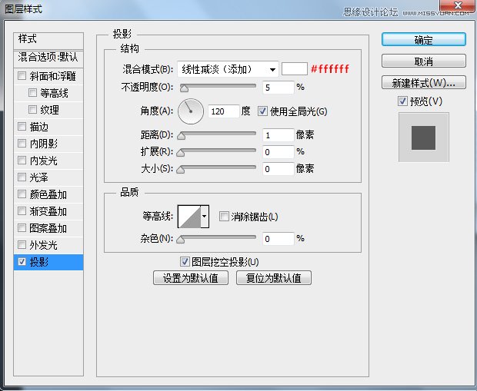Screen dimensions: 477x391
Task: Enable the 内发光 checkbox
Action: (x=22, y=160)
